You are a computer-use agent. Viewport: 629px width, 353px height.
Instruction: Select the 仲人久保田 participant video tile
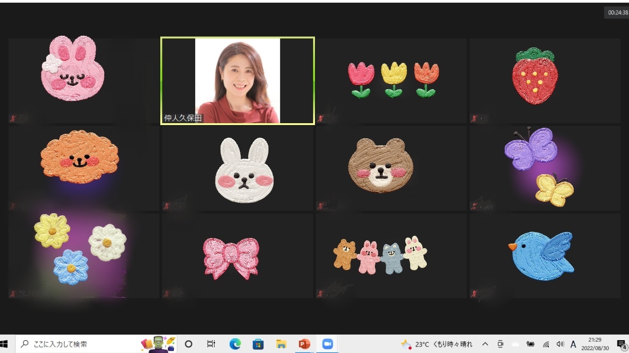pyautogui.click(x=238, y=81)
